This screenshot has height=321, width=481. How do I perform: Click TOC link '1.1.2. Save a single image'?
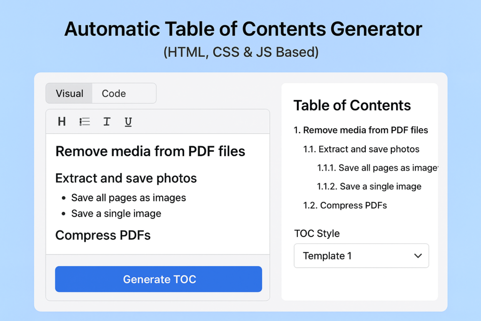click(x=369, y=186)
